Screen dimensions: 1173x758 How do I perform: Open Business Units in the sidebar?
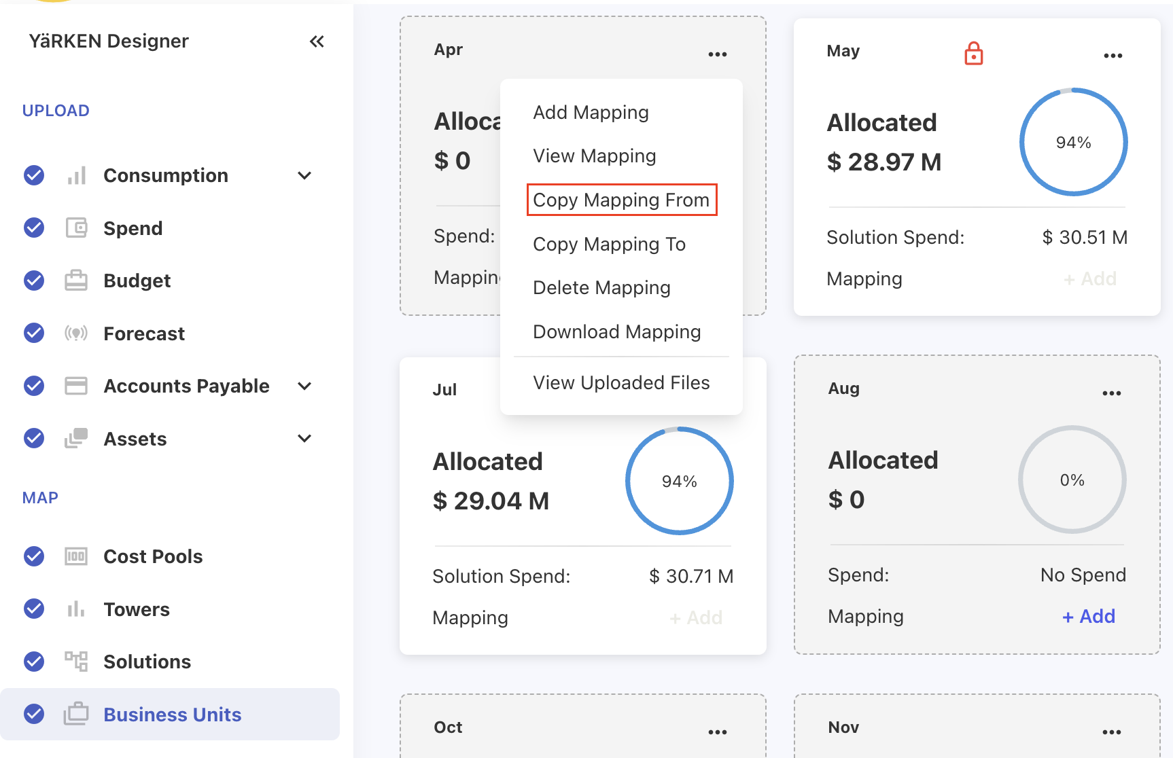[x=172, y=715]
